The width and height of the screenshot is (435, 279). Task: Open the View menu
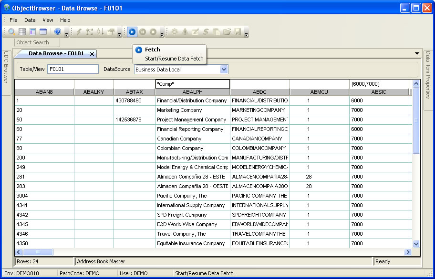click(48, 20)
